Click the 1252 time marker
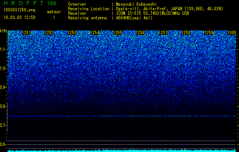239x152 pixels. click(49, 33)
